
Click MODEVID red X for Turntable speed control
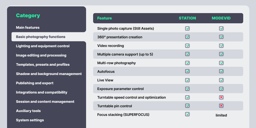(221, 97)
